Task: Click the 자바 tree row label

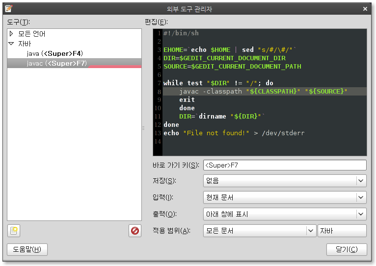Action: click(25, 44)
